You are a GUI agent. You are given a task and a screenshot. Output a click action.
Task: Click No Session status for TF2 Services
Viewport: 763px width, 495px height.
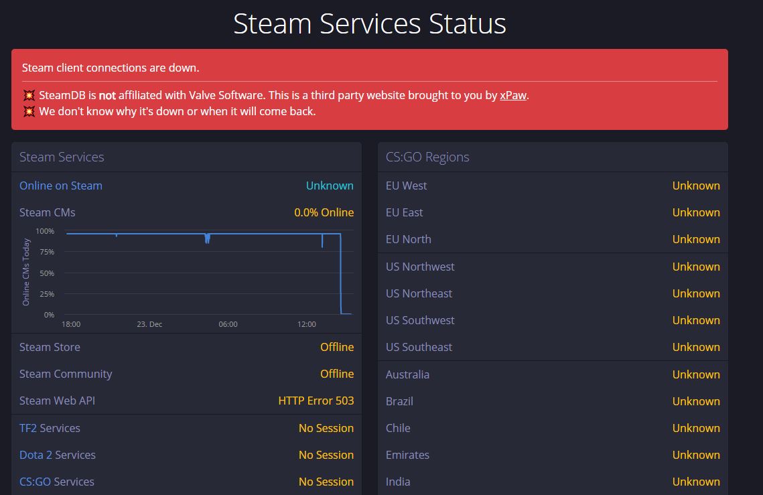click(326, 428)
